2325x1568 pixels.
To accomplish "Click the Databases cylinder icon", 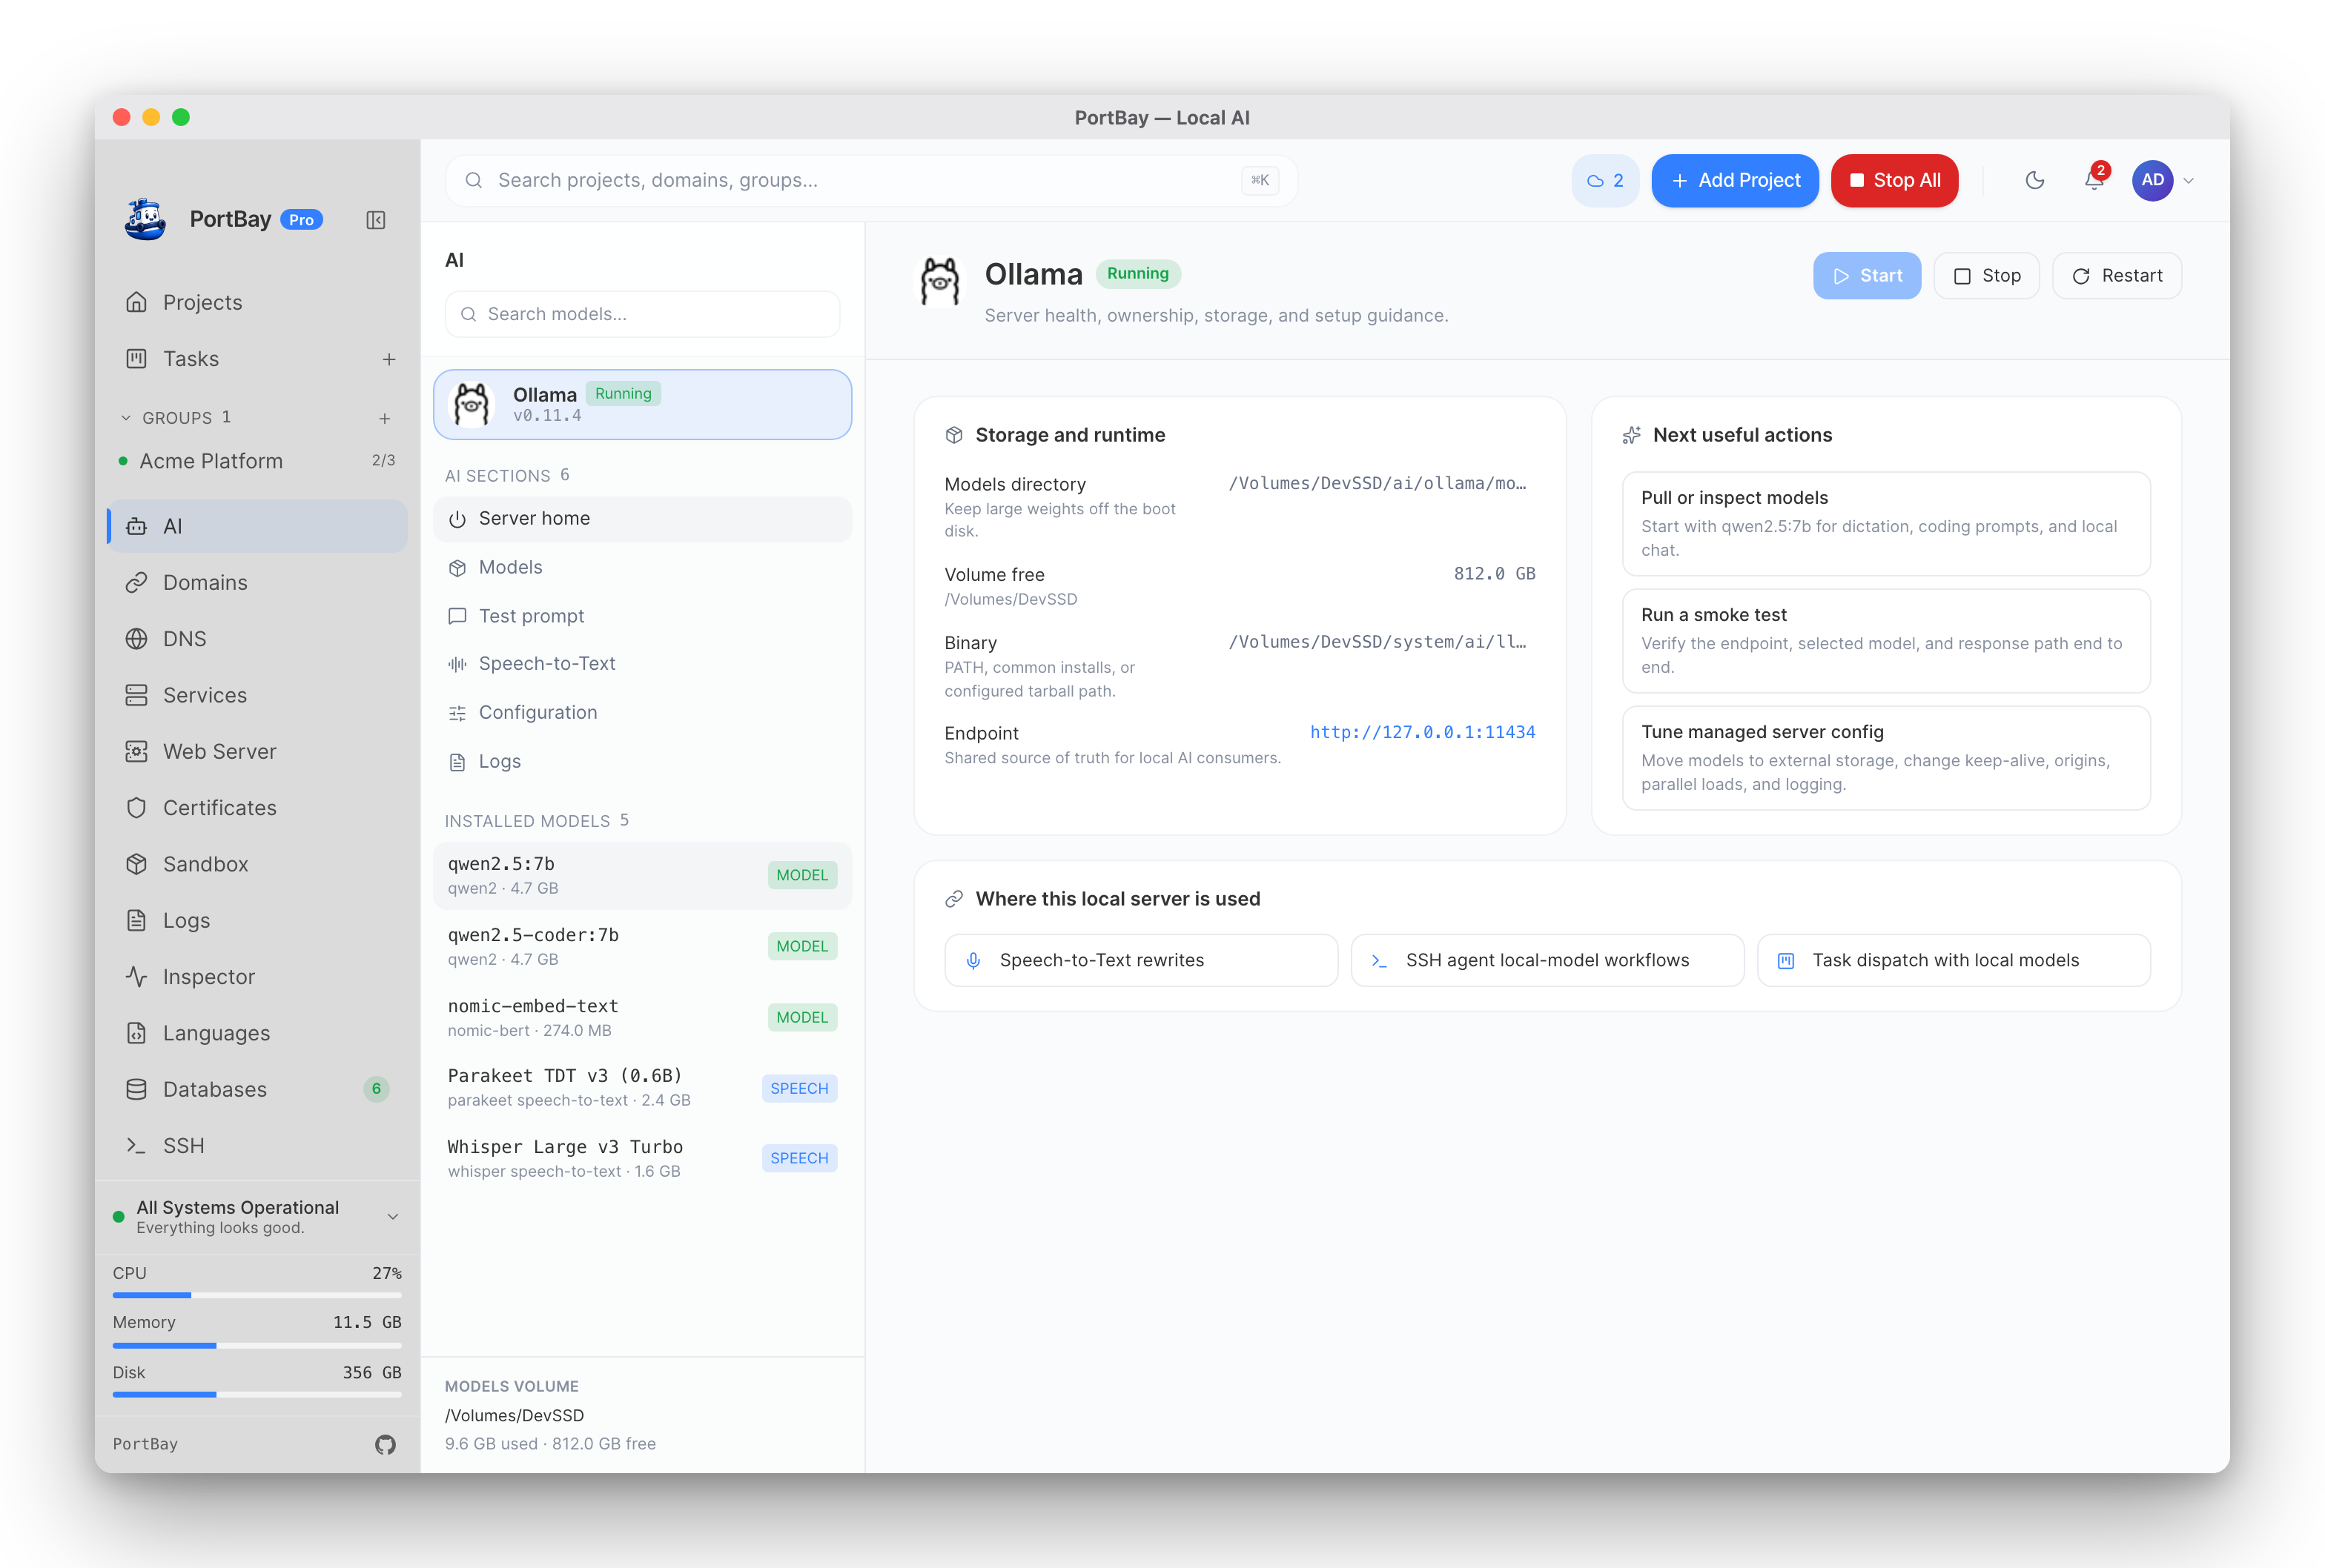I will (137, 1089).
